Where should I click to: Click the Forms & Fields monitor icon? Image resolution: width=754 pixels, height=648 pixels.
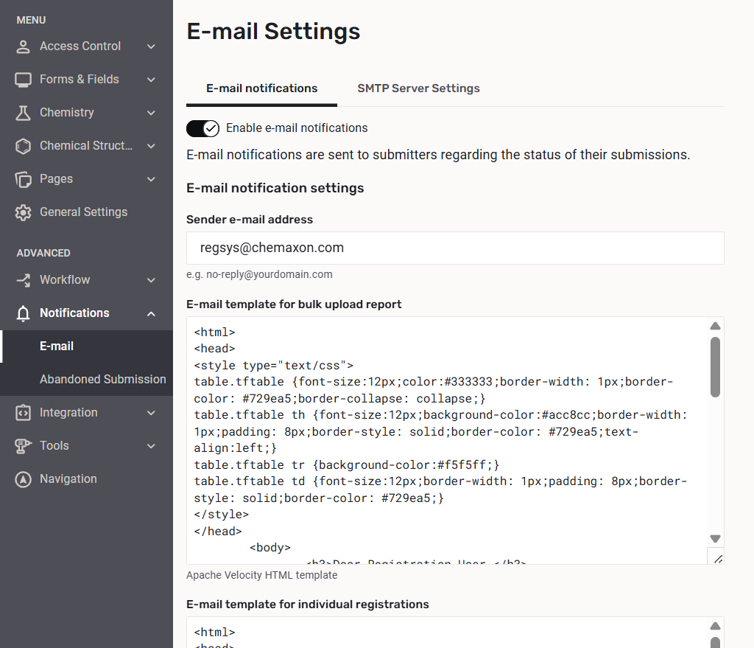pos(24,80)
